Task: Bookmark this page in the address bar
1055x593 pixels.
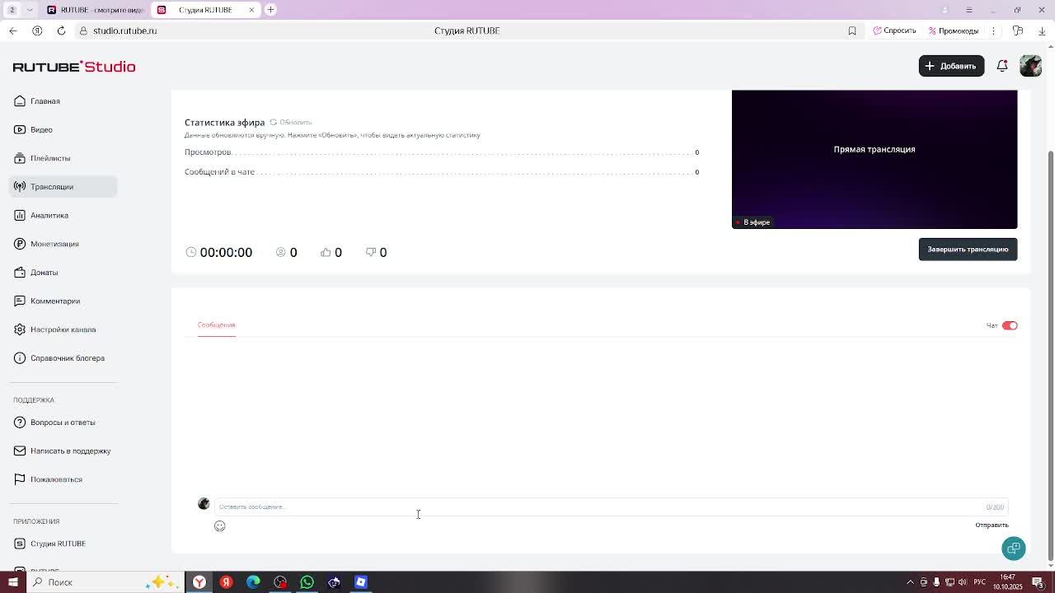Action: (x=852, y=30)
